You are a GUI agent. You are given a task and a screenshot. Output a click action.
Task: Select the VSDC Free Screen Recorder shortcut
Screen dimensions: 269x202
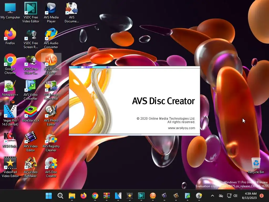(31, 39)
